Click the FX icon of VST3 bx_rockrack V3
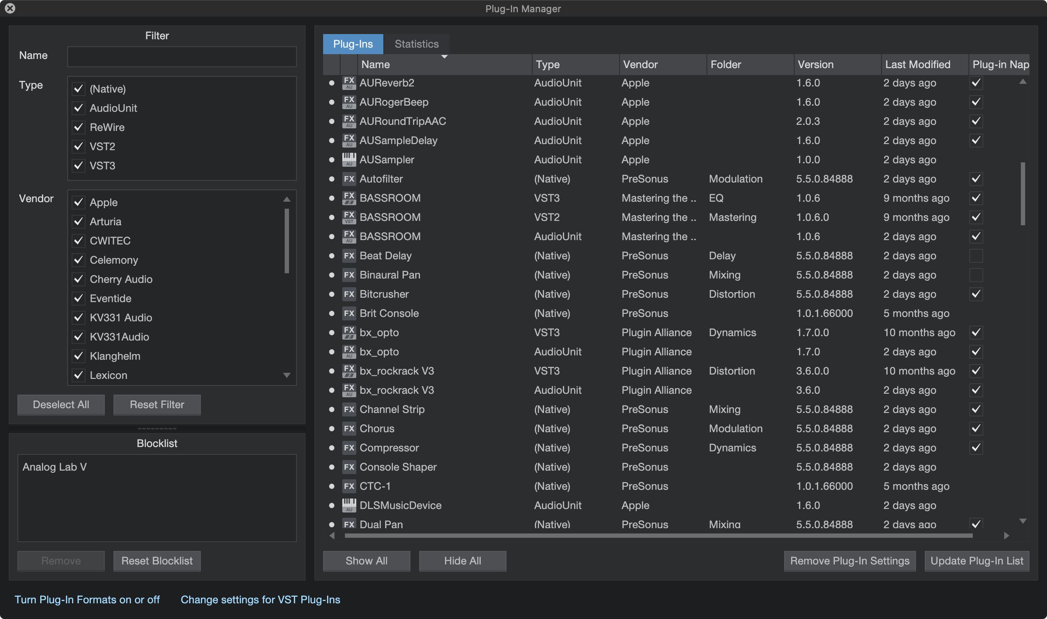Screen dimensions: 1047x619 [x=349, y=371]
